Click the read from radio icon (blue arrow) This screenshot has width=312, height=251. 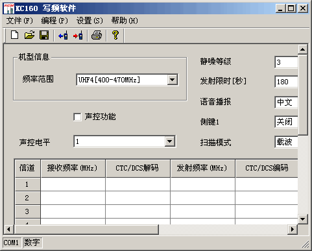pyautogui.click(x=63, y=35)
